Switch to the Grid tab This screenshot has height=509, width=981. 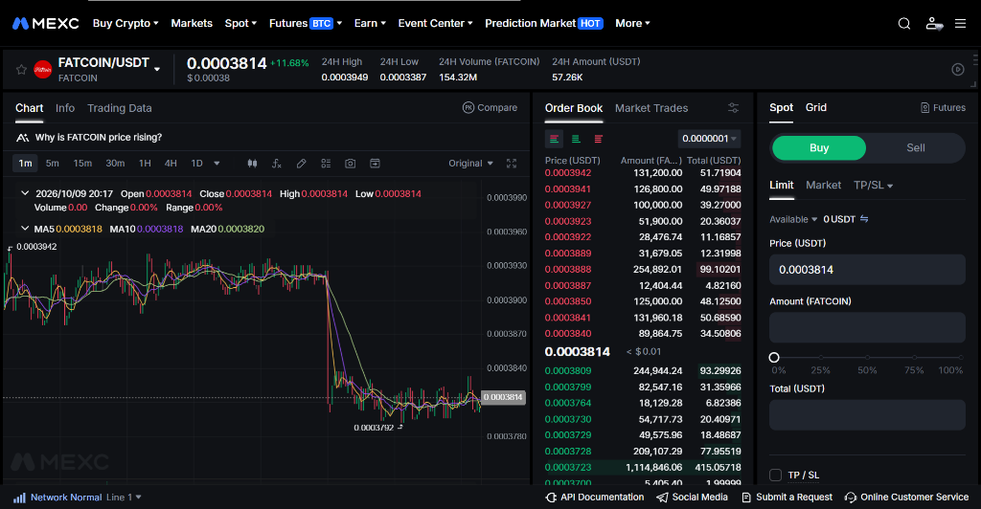tap(816, 107)
